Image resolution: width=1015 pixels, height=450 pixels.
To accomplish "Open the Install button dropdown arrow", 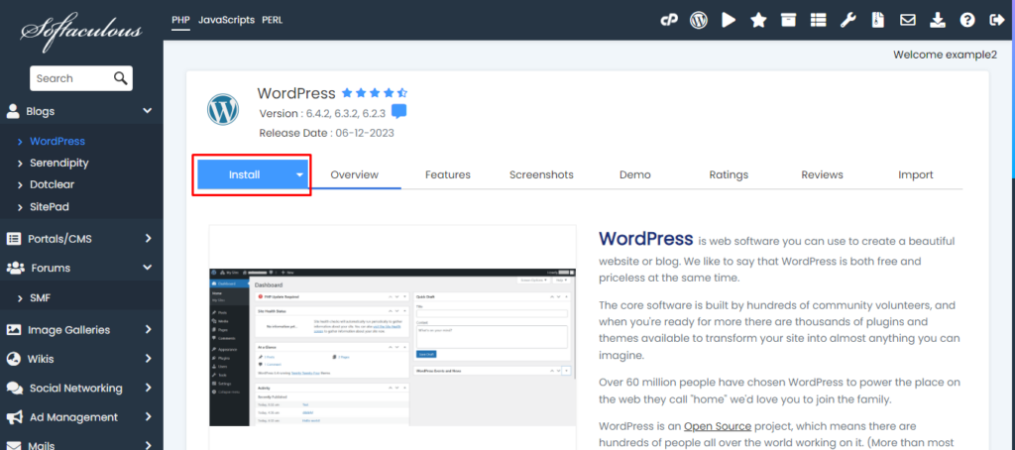I will click(x=299, y=174).
